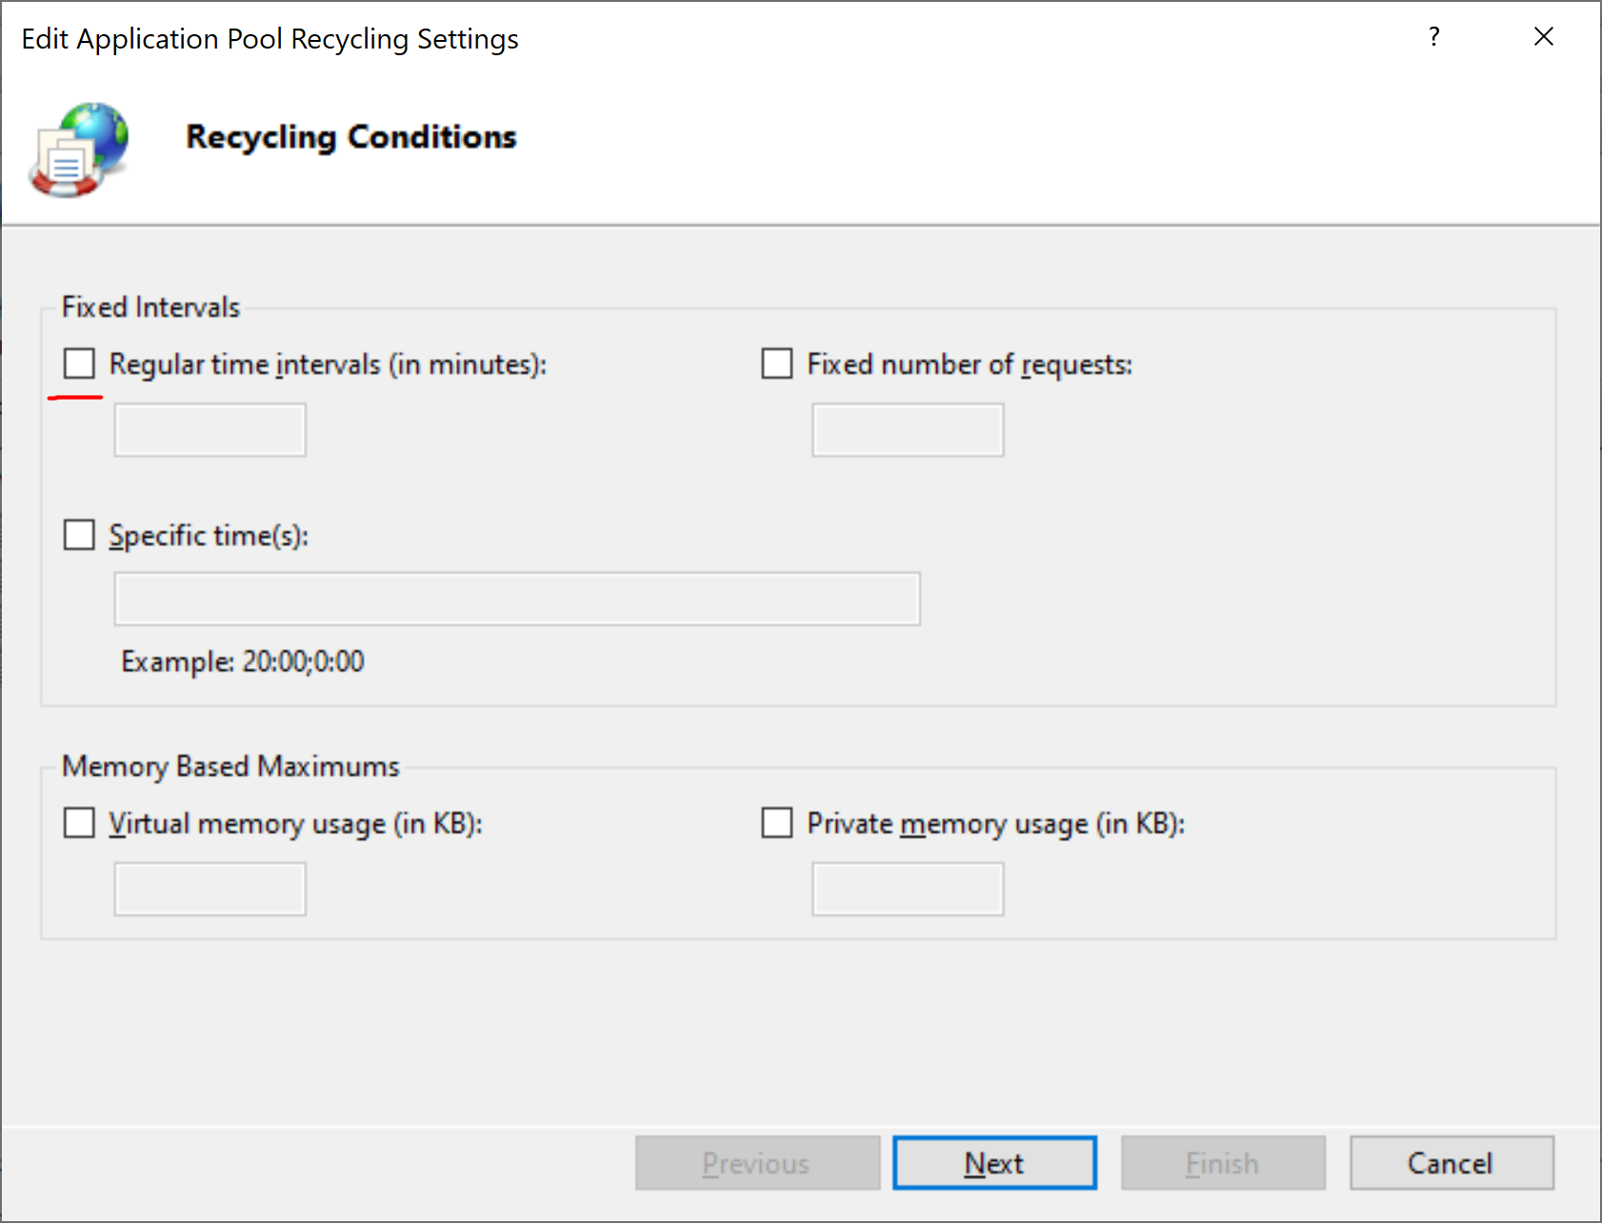Enable Regular time intervals checkbox

pyautogui.click(x=79, y=364)
